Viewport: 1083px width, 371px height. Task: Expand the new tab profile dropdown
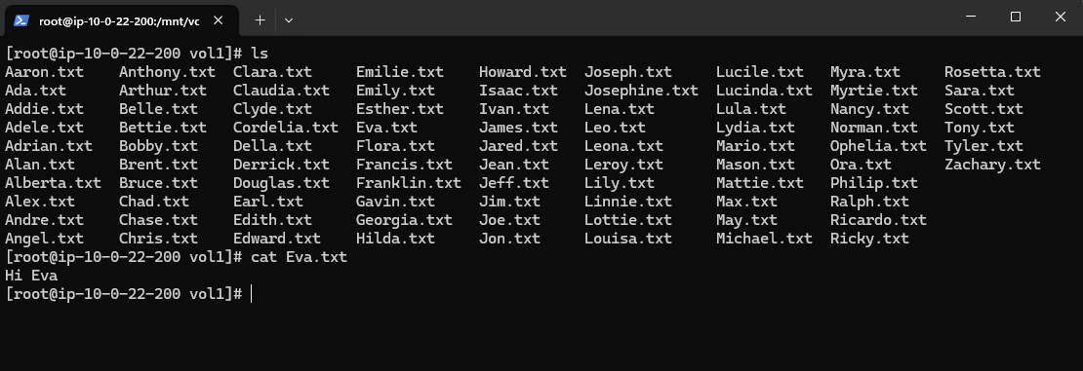click(x=289, y=20)
